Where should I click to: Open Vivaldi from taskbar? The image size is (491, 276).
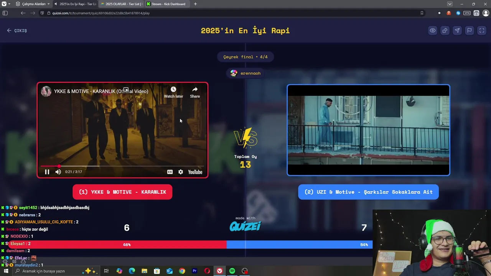click(x=219, y=271)
